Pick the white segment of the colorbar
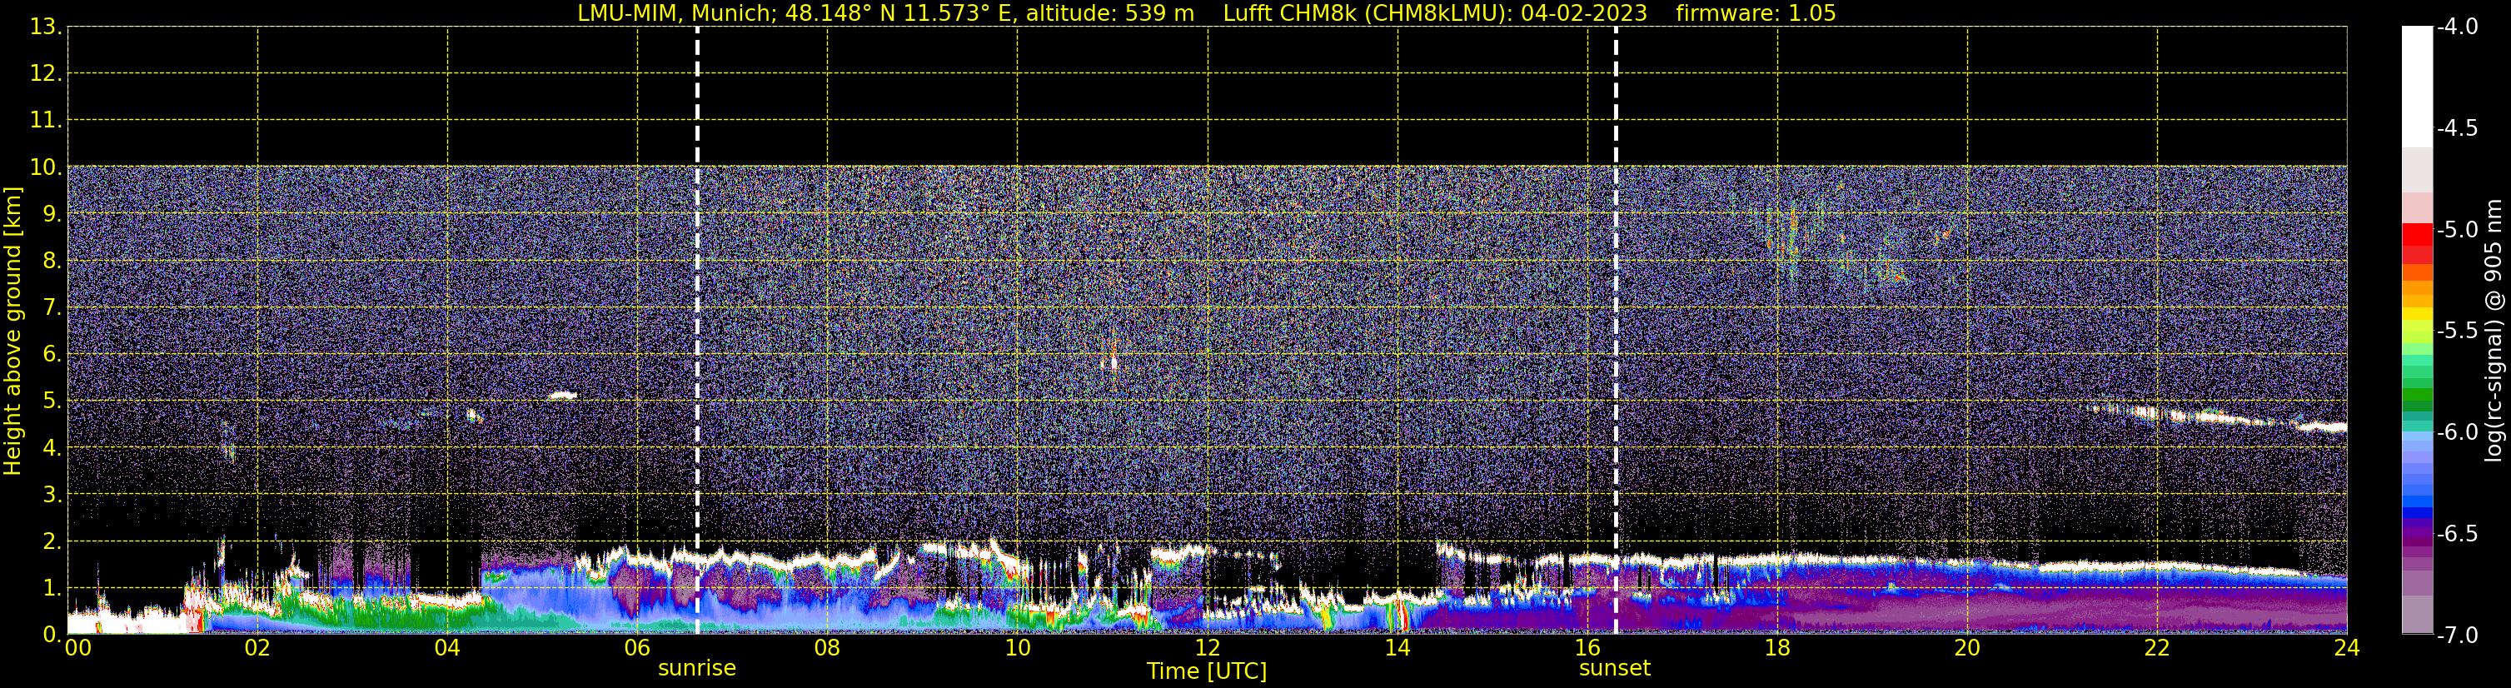The image size is (2511, 688). 2418,87
